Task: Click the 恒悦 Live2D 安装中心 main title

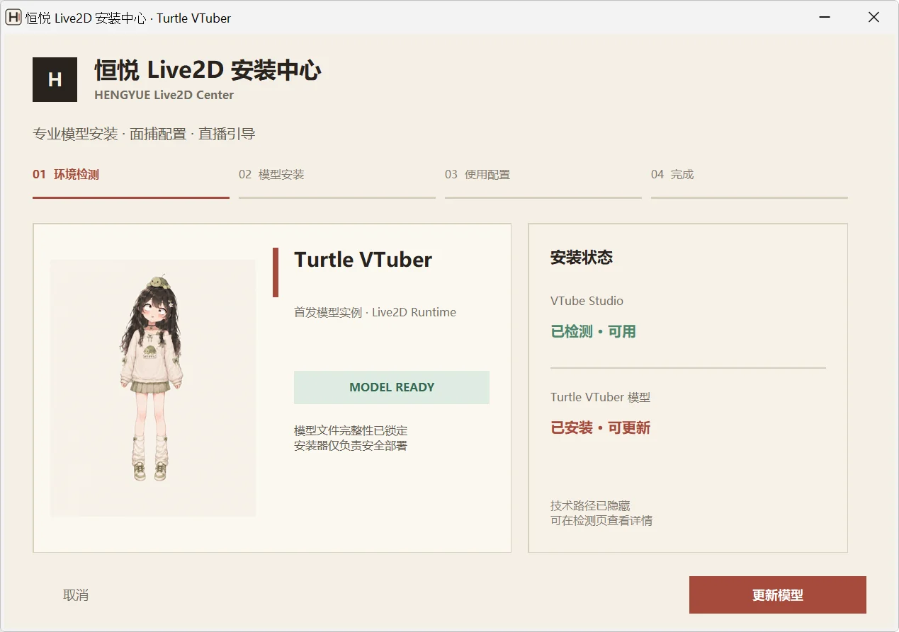Action: [208, 70]
